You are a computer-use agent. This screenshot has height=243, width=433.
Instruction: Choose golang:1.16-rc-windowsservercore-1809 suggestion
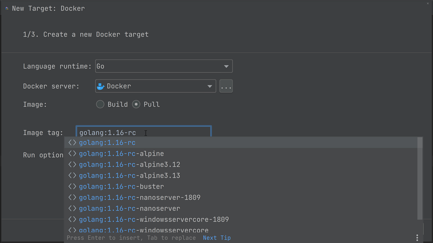tap(241, 219)
